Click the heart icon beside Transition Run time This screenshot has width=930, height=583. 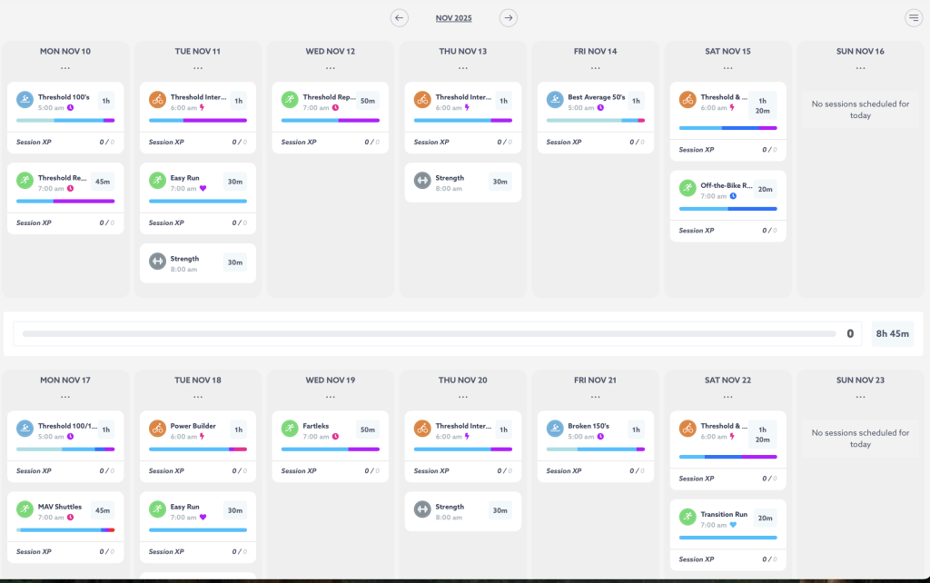[x=733, y=525]
